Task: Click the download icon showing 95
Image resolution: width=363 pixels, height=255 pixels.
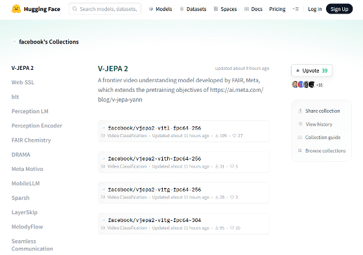Action: point(217,228)
